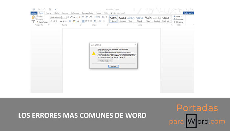The width and height of the screenshot is (230, 131).
Task: Apply the Énfasis sutil style
Action: (166, 19)
